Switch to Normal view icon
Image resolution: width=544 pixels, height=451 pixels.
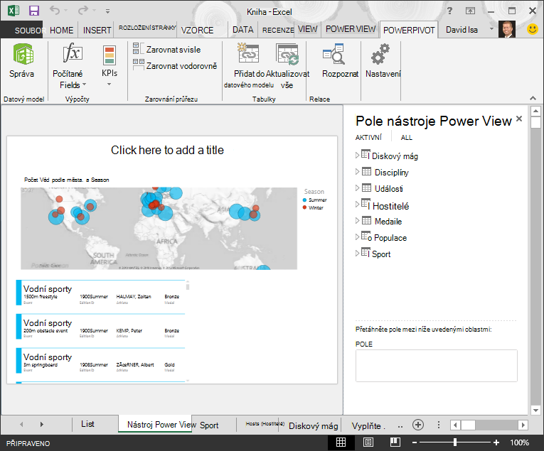(341, 442)
